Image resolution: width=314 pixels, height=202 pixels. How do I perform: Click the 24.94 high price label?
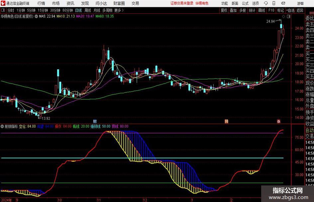[270, 22]
